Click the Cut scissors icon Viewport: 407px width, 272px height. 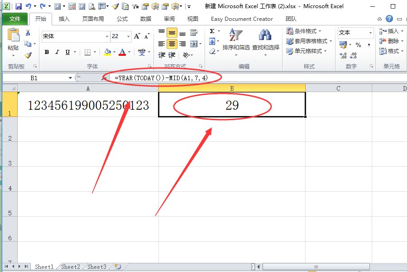(x=28, y=33)
